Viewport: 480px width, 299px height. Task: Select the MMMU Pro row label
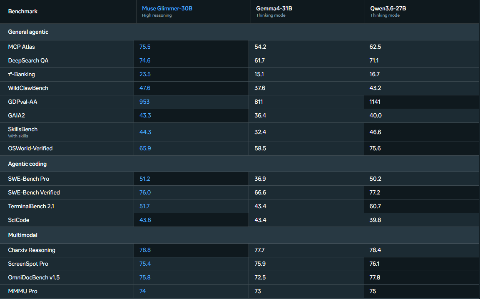pyautogui.click(x=22, y=292)
